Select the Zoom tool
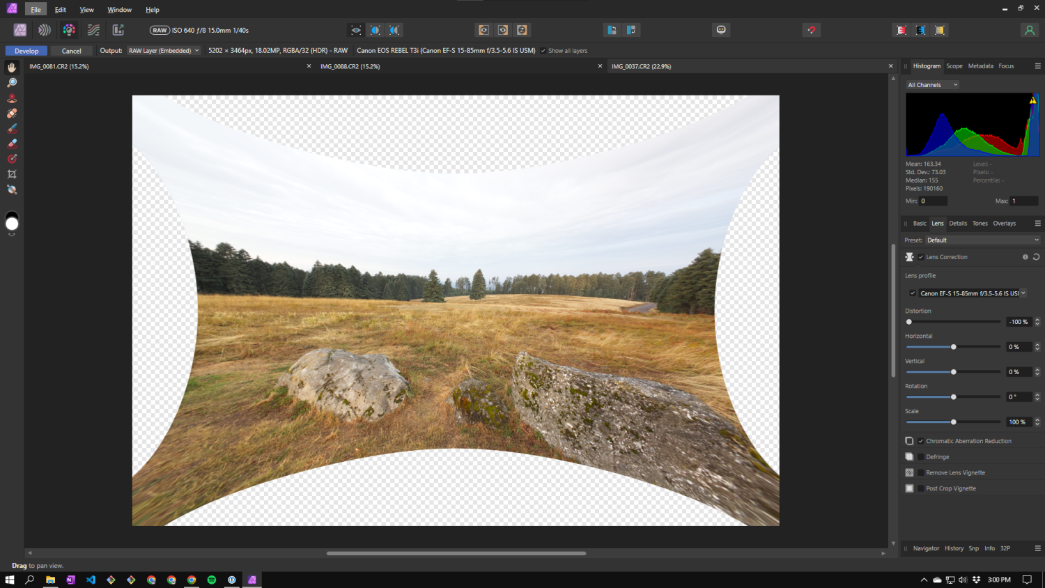The image size is (1045, 588). click(x=12, y=82)
